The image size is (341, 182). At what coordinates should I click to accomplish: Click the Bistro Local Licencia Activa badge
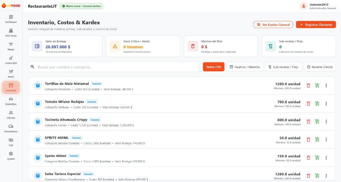pyautogui.click(x=81, y=6)
